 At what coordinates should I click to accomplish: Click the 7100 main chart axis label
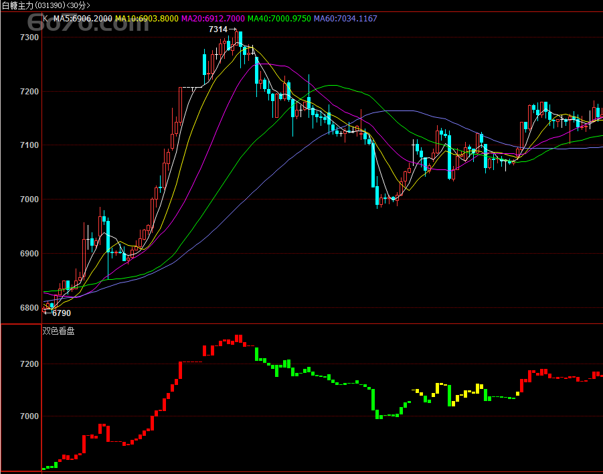pos(29,145)
